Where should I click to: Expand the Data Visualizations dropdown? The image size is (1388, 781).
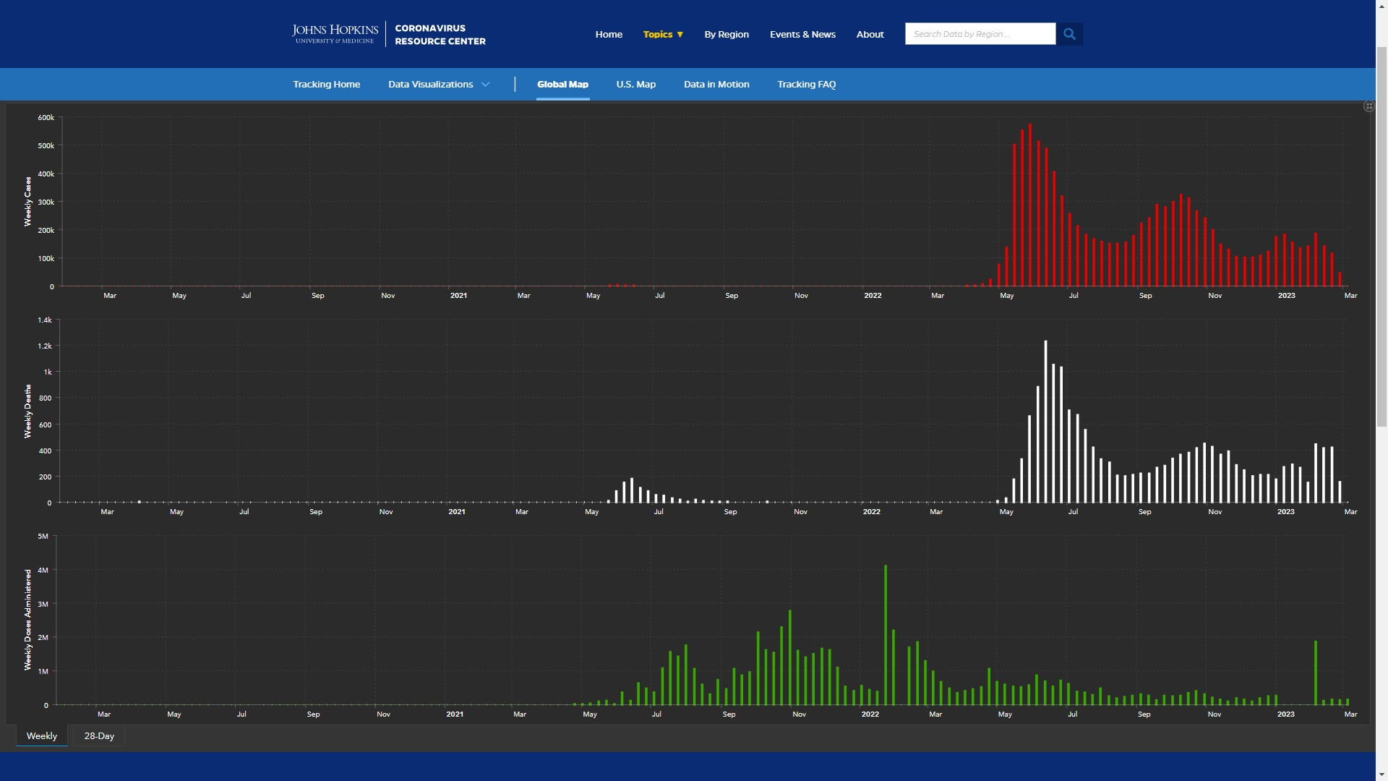[431, 85]
